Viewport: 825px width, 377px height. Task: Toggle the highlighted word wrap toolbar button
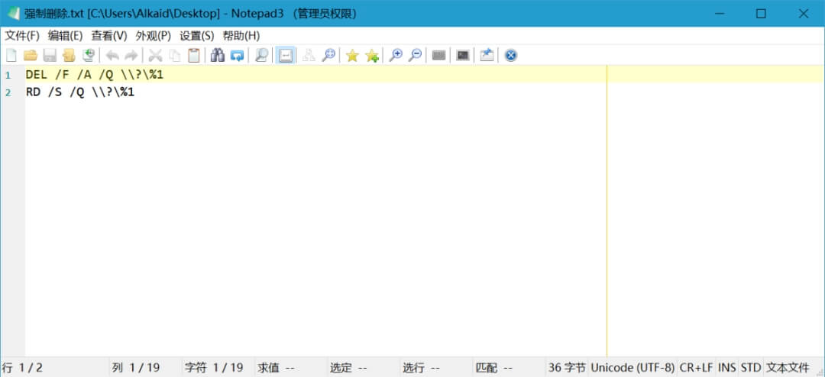click(285, 55)
